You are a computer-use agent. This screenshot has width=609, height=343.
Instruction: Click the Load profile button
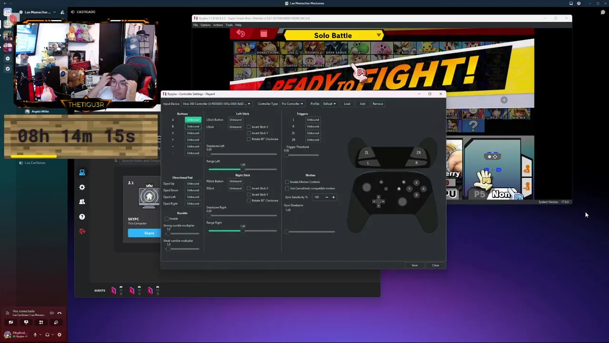[347, 104]
